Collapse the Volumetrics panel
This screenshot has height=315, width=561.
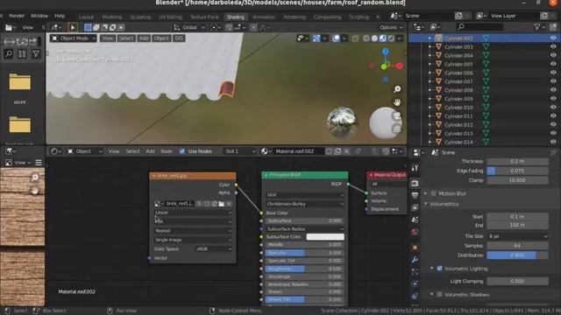[x=426, y=204]
